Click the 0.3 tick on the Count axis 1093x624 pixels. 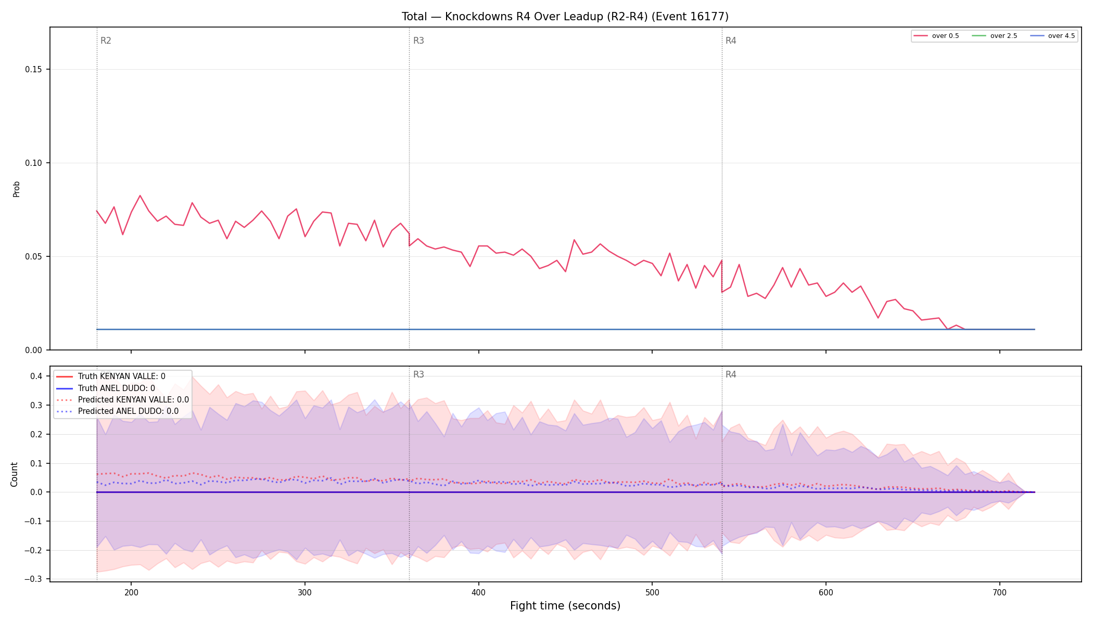click(36, 406)
